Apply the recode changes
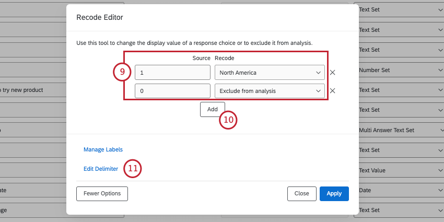This screenshot has height=222, width=444. click(334, 193)
